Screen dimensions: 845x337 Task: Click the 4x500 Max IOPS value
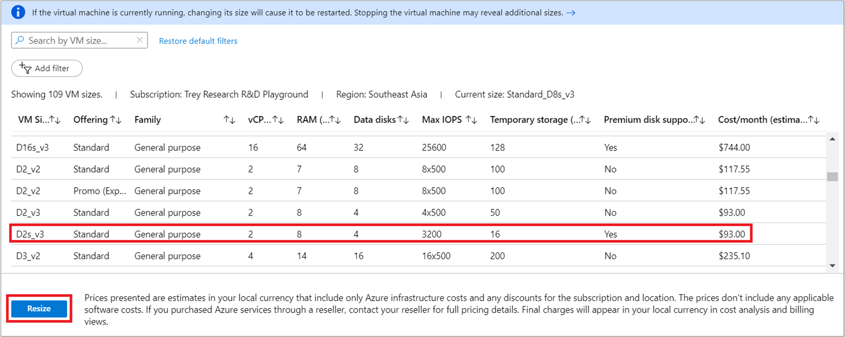tap(434, 212)
